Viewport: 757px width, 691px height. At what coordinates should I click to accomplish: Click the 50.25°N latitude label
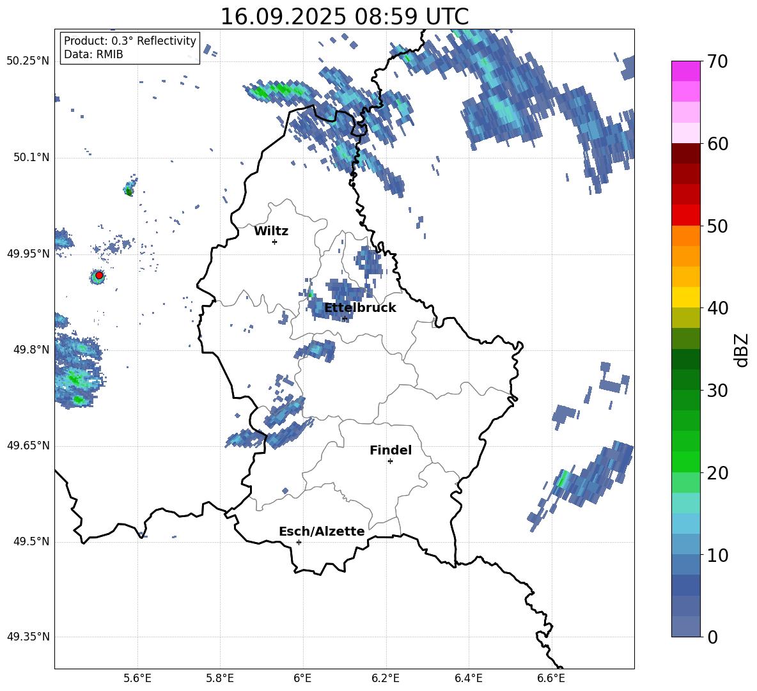(x=28, y=61)
